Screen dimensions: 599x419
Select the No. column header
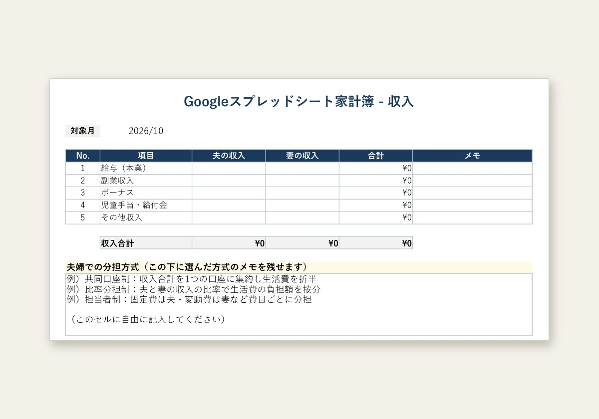click(83, 156)
